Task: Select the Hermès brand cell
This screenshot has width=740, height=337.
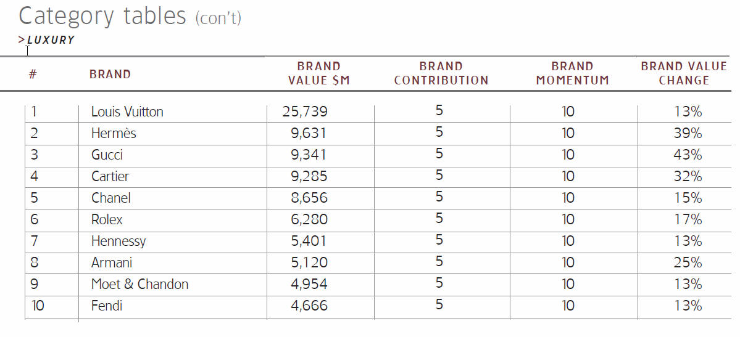Action: pyautogui.click(x=114, y=134)
